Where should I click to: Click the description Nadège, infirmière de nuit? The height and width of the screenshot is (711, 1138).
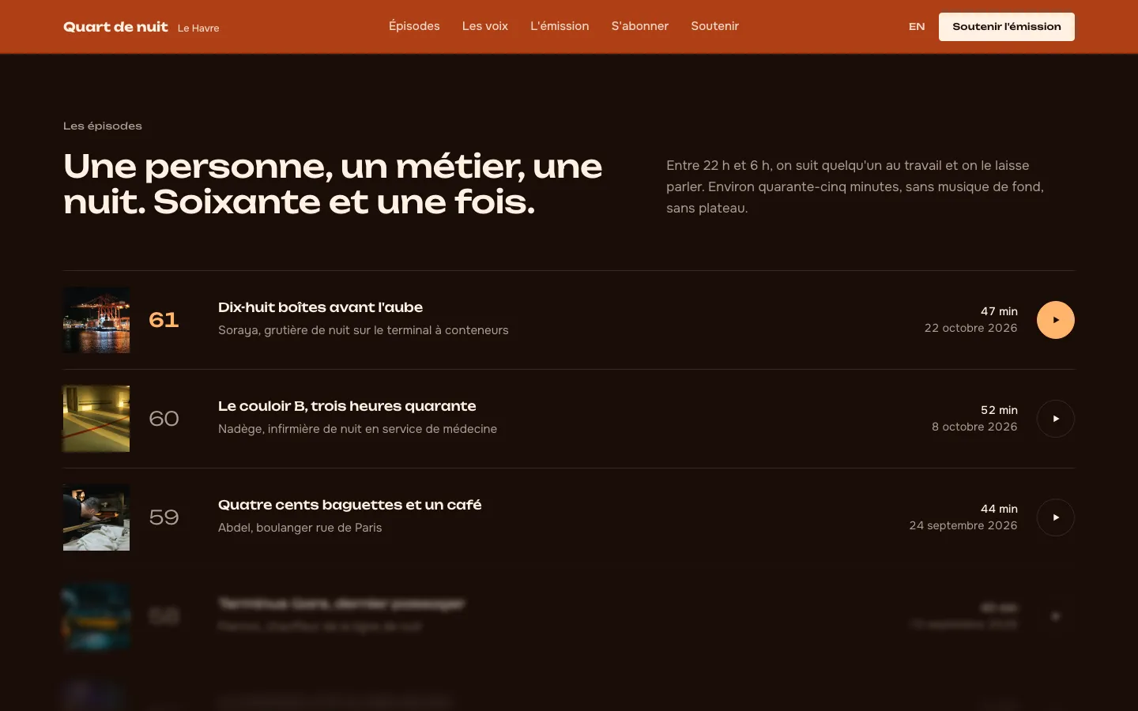tap(357, 429)
